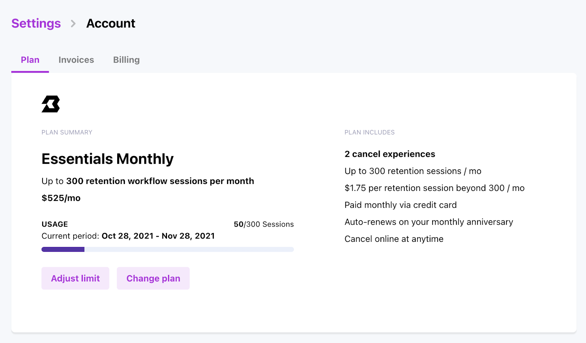The height and width of the screenshot is (343, 586).
Task: Click the Change plan button
Action: coord(153,279)
